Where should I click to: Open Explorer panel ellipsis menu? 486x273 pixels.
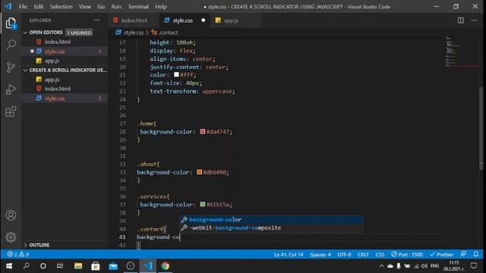coord(97,20)
